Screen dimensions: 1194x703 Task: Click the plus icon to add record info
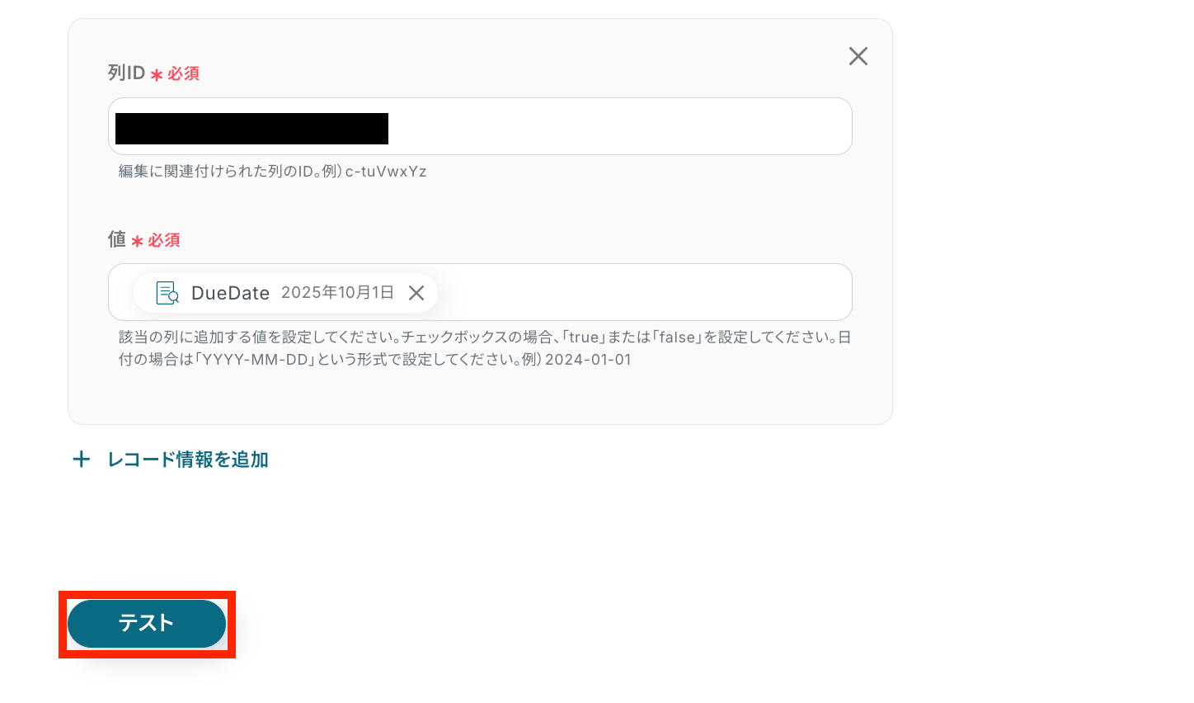81,459
